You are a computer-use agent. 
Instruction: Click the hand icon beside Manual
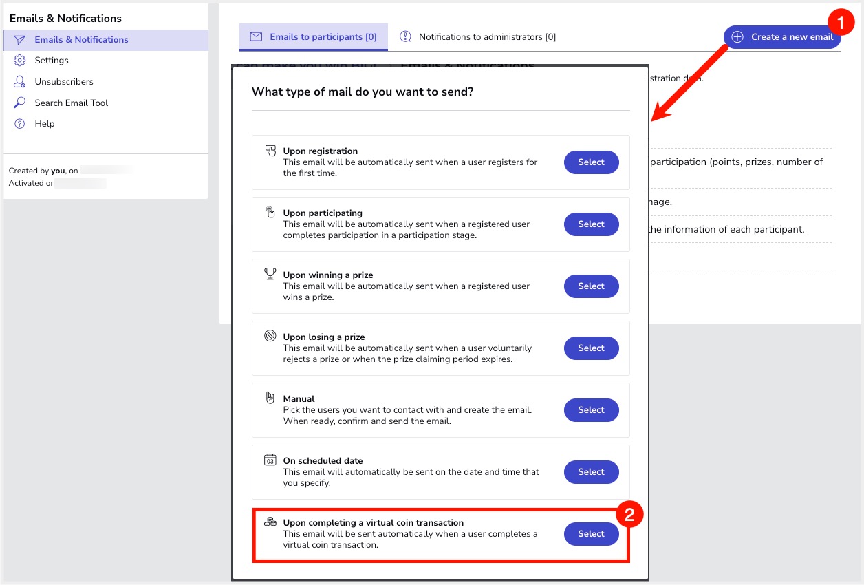tap(270, 398)
